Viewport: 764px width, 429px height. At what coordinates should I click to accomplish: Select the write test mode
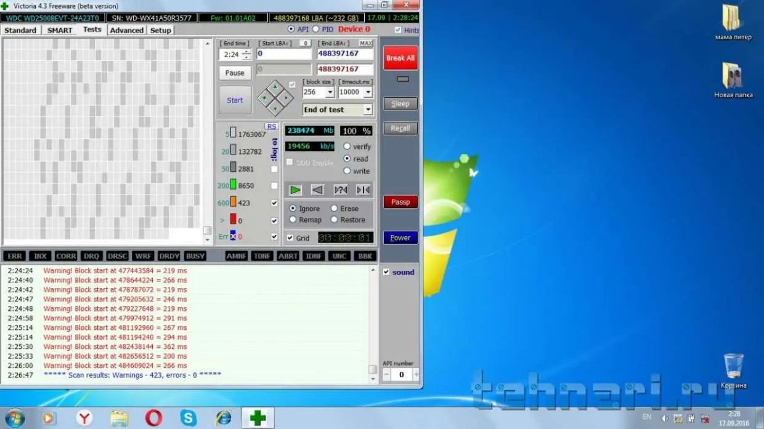pyautogui.click(x=347, y=171)
